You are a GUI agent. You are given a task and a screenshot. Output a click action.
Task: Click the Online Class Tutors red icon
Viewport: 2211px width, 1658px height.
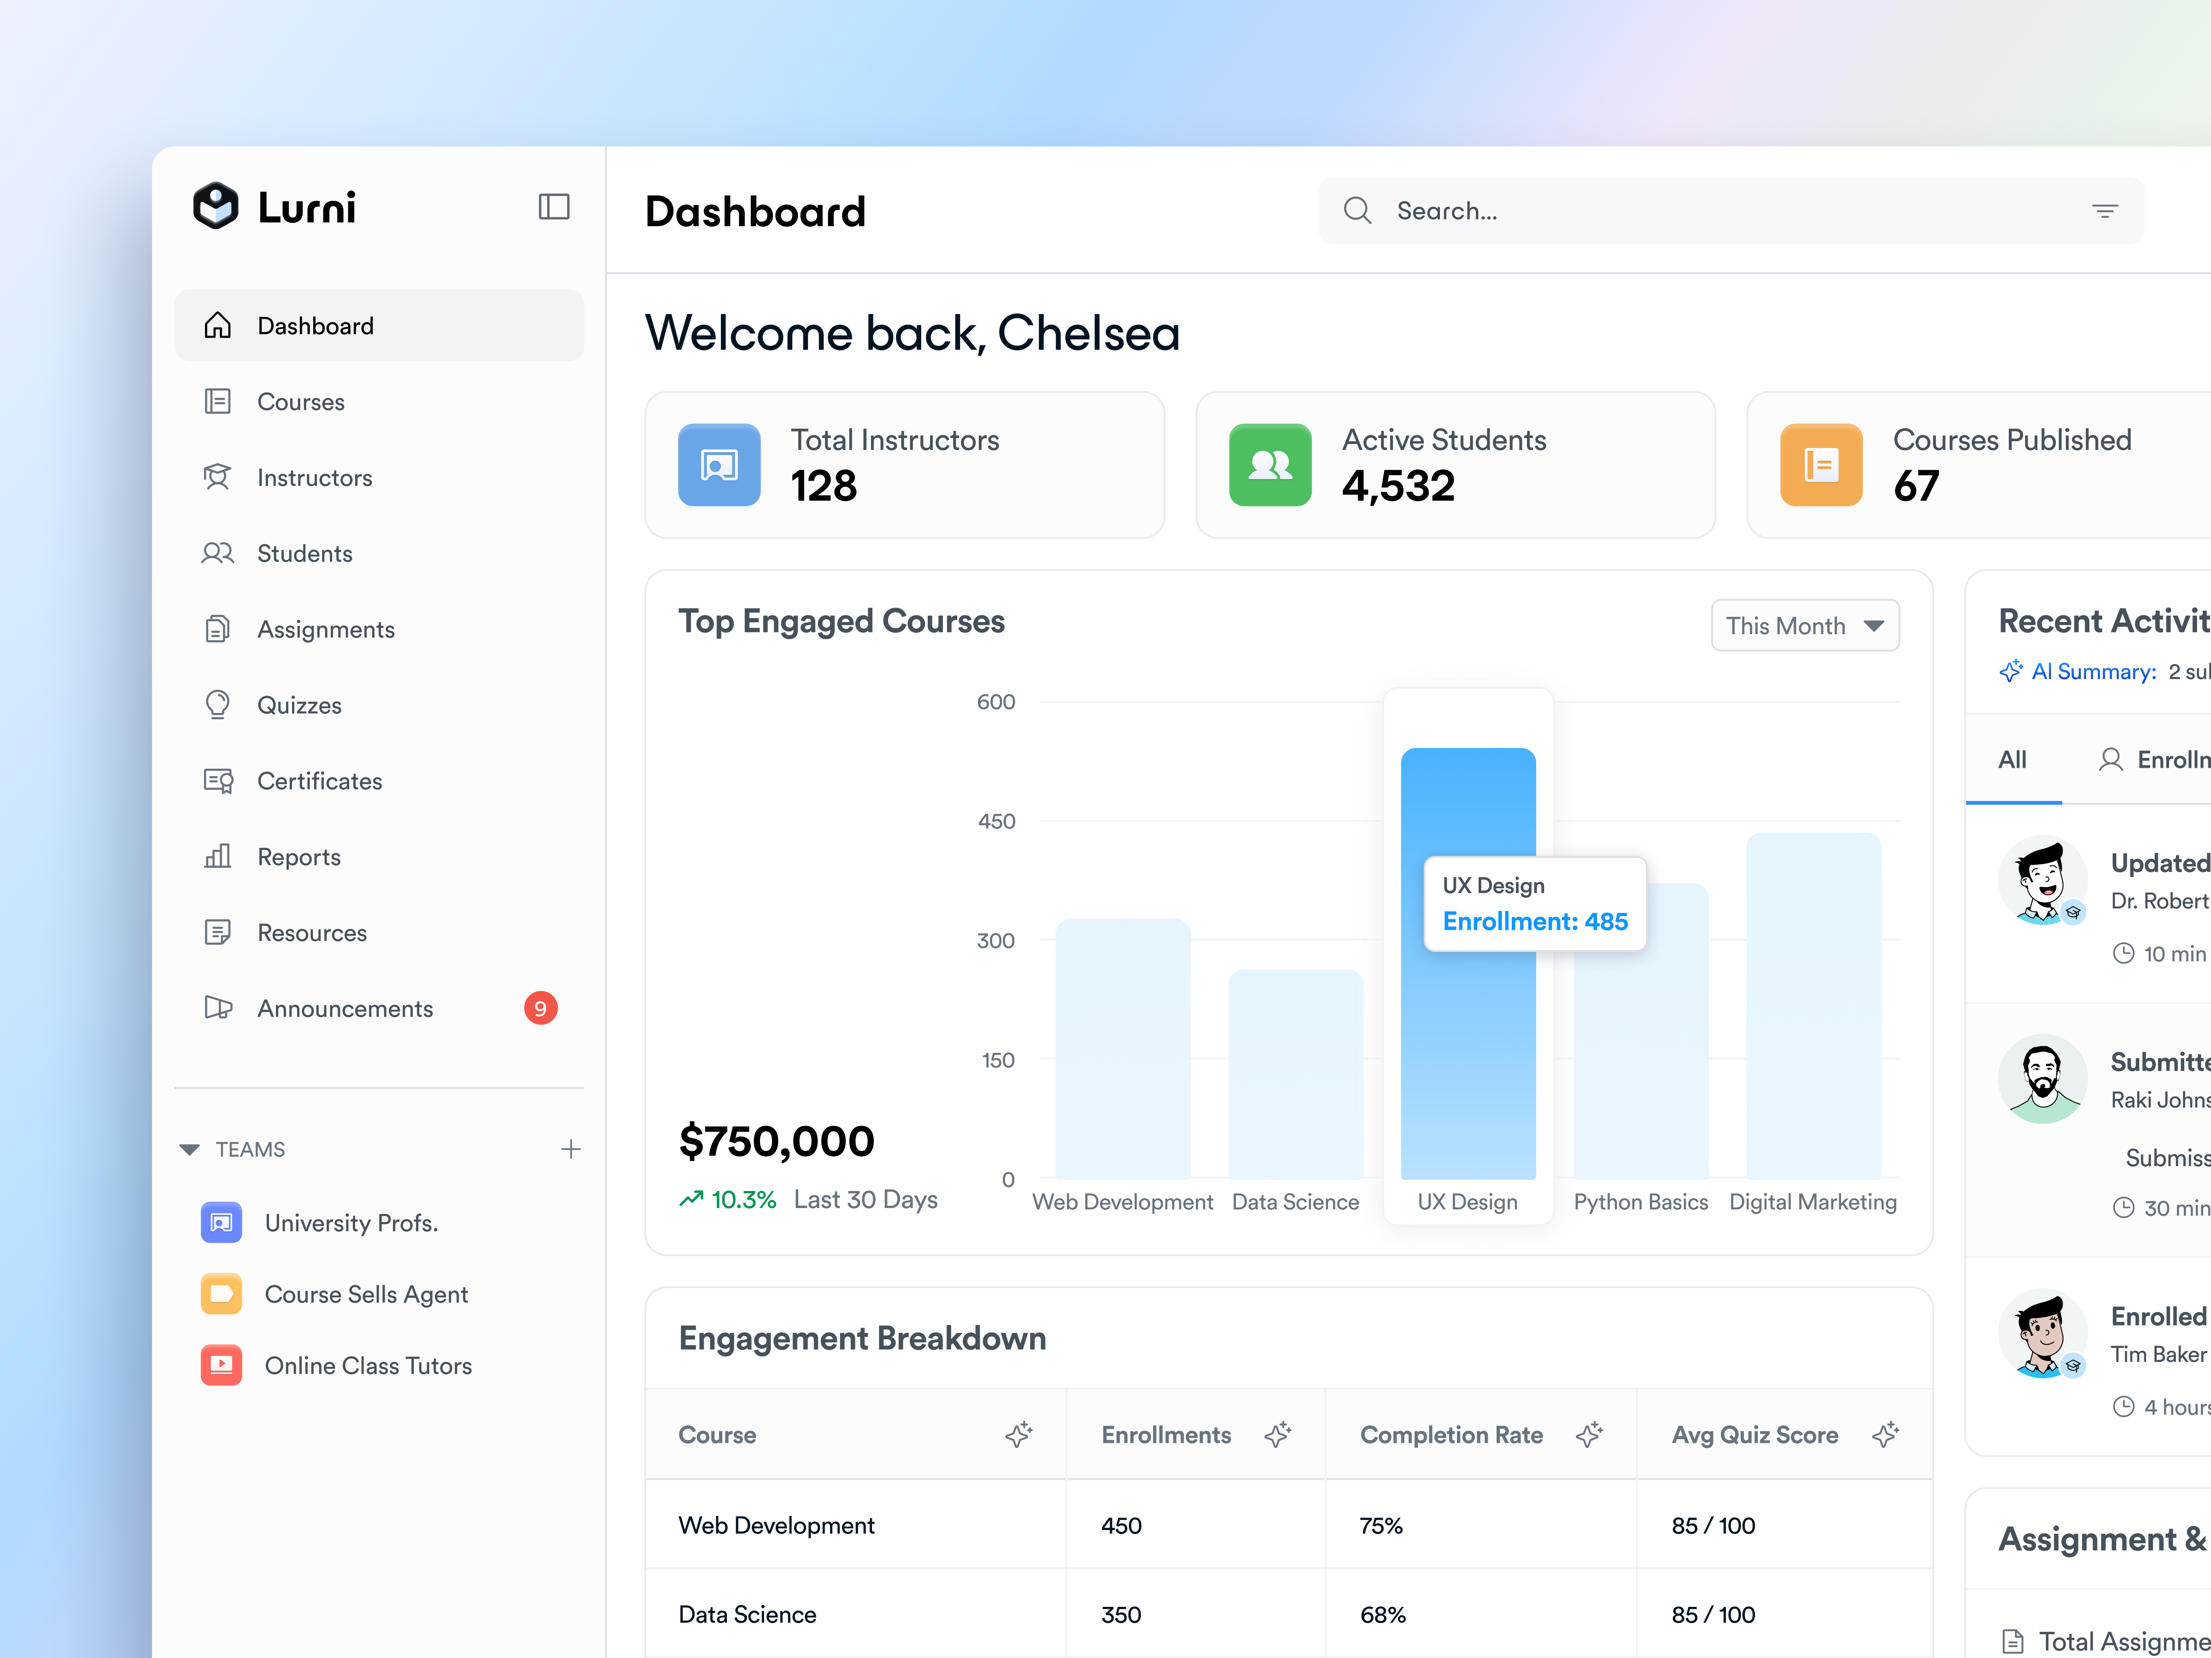221,1365
